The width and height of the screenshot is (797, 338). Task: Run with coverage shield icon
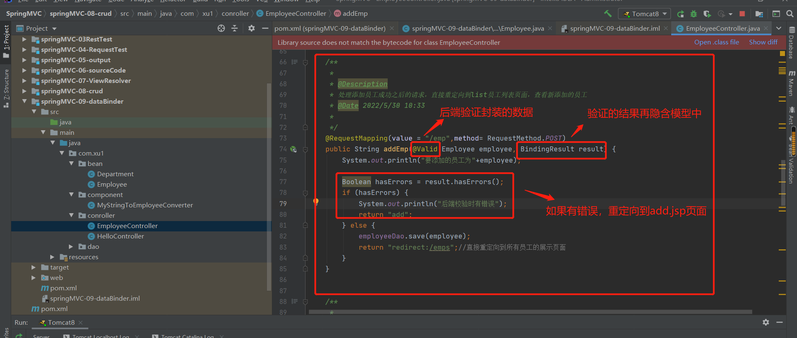click(707, 14)
